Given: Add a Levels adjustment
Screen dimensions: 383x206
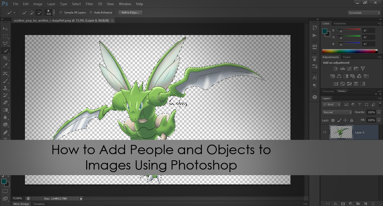Looking at the screenshot, I should pos(342,68).
